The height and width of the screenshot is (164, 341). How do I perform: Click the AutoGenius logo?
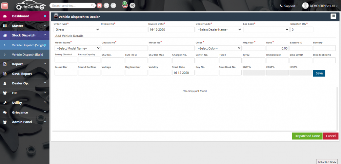[x=31, y=6]
